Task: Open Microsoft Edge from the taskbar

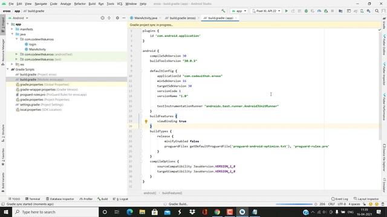Action: tap(129, 212)
